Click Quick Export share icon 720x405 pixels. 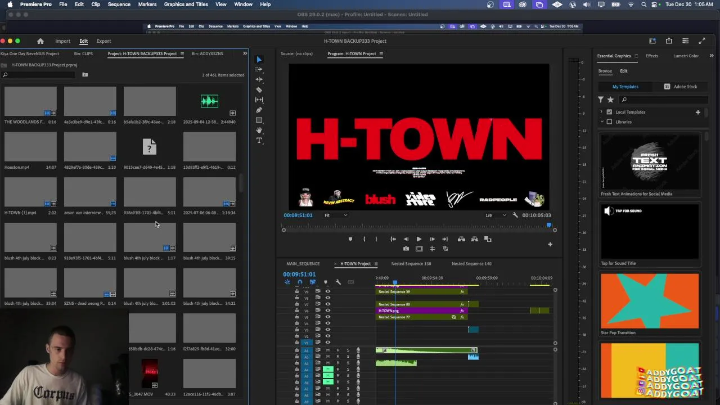click(x=669, y=41)
